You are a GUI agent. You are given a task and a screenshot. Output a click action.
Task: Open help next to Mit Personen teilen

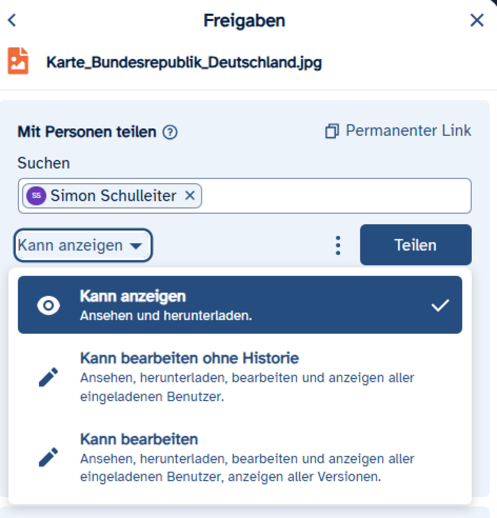tap(170, 132)
